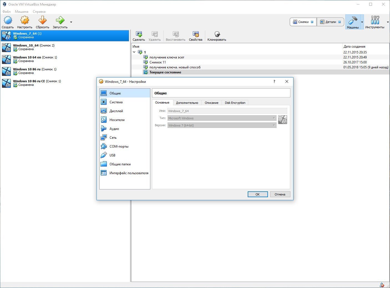The height and width of the screenshot is (288, 390).
Task: Select the Windows_10_64 machine in list
Action: [65, 47]
